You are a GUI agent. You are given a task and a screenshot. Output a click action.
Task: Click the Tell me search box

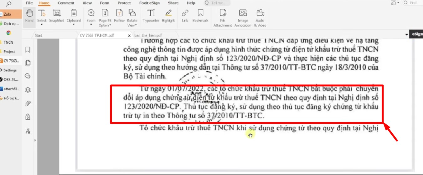pyautogui.click(x=216, y=3)
